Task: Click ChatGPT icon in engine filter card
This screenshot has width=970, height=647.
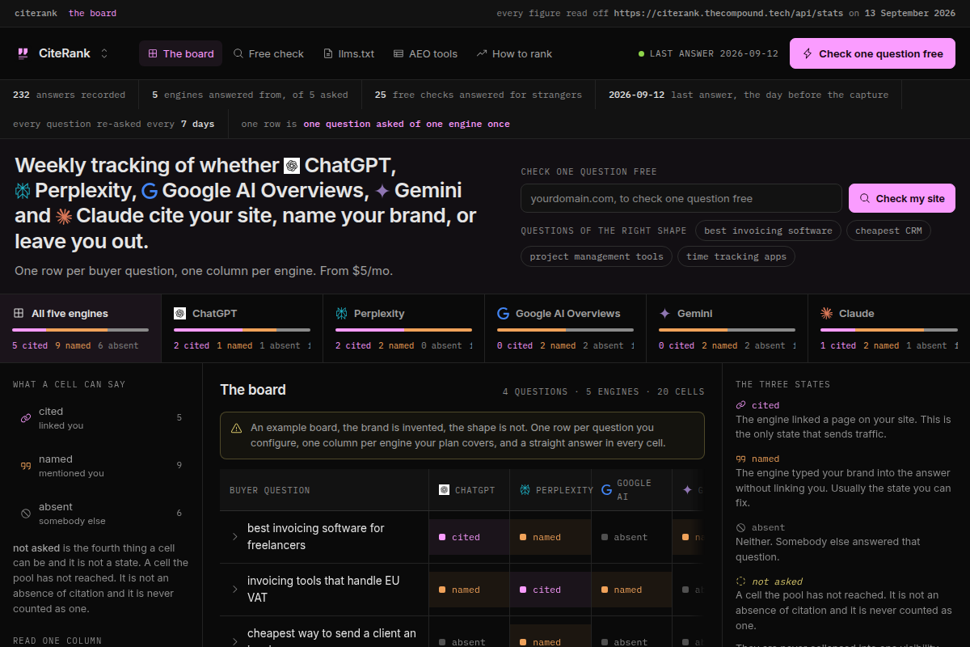Action: (179, 313)
